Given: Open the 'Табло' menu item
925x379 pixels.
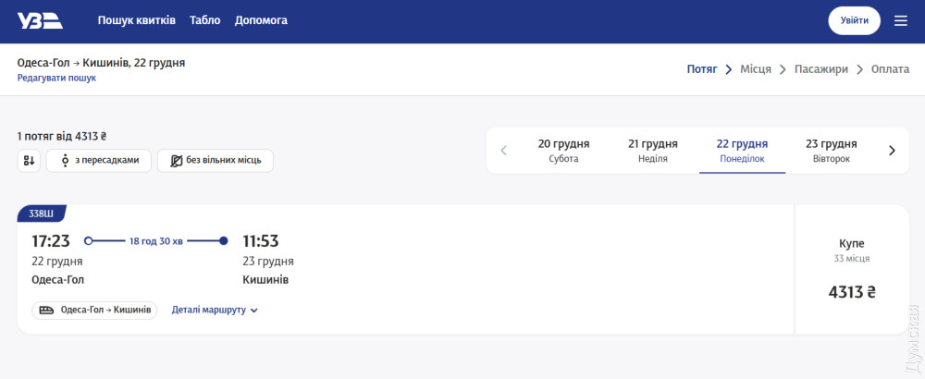Looking at the screenshot, I should [204, 20].
